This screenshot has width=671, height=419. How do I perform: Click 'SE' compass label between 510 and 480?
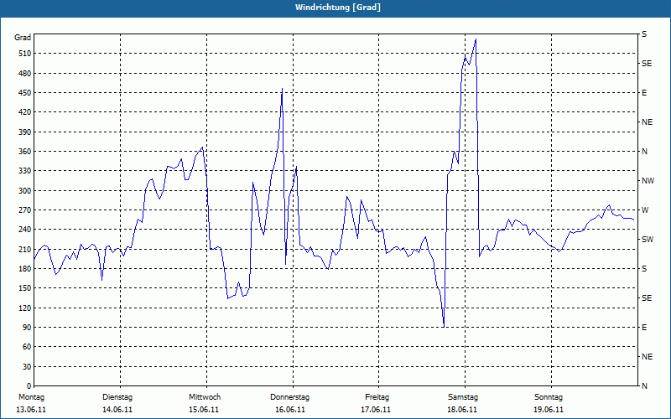tap(647, 64)
